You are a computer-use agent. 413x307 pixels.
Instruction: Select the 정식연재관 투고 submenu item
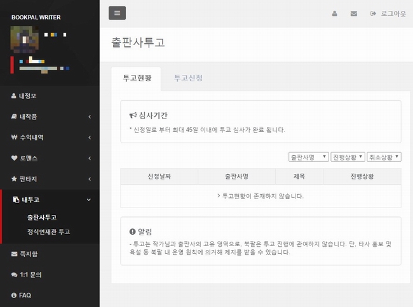[x=49, y=232]
